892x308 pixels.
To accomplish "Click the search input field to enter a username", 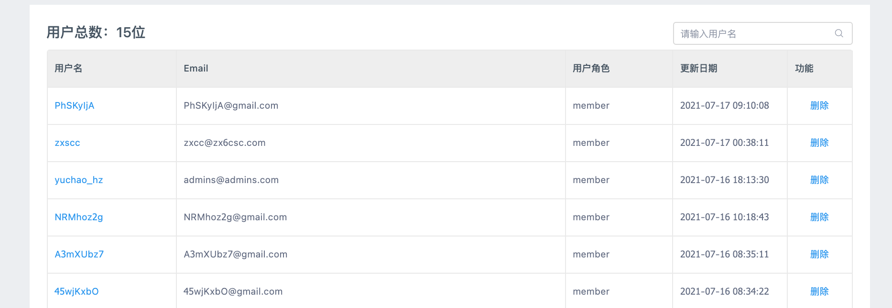I will (746, 33).
